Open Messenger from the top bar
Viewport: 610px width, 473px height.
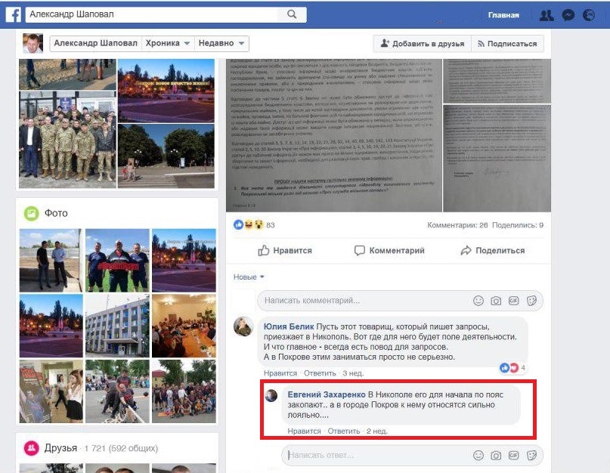pyautogui.click(x=568, y=15)
